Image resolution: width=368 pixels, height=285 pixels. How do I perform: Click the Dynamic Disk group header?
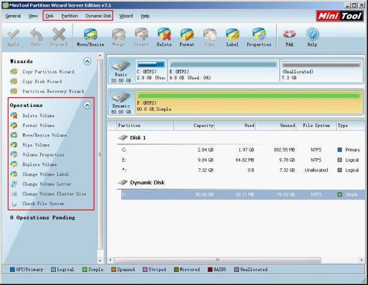point(142,182)
